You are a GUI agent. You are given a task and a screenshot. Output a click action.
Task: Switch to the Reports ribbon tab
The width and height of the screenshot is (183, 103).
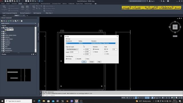point(25,4)
